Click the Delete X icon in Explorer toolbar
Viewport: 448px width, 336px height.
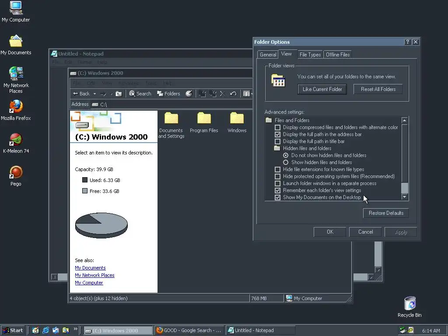(x=223, y=94)
